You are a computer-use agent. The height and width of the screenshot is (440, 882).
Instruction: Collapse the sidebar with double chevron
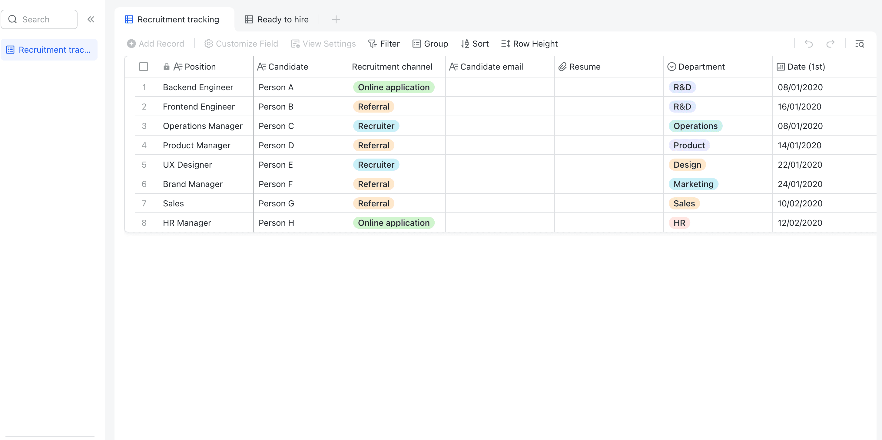point(91,19)
